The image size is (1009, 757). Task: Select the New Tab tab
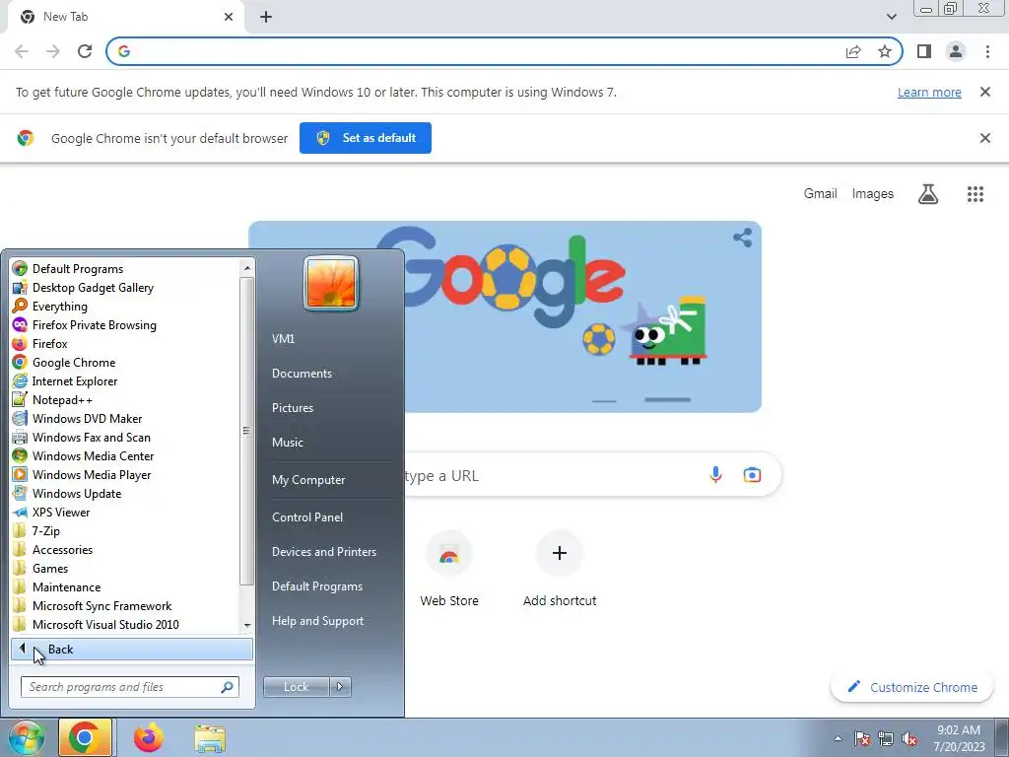tap(125, 17)
